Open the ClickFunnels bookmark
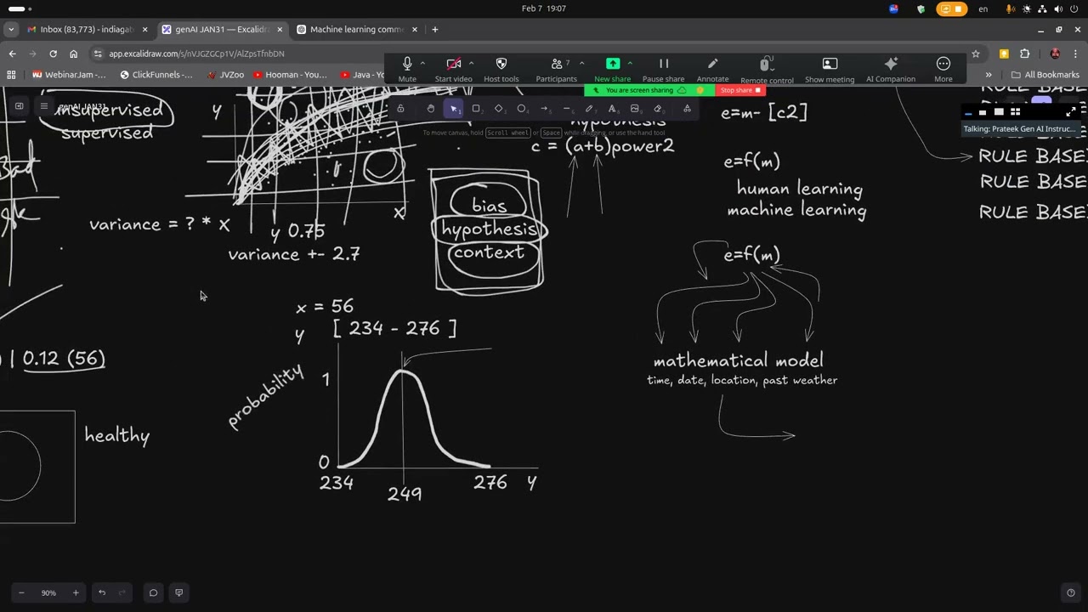This screenshot has width=1088, height=612. [156, 75]
